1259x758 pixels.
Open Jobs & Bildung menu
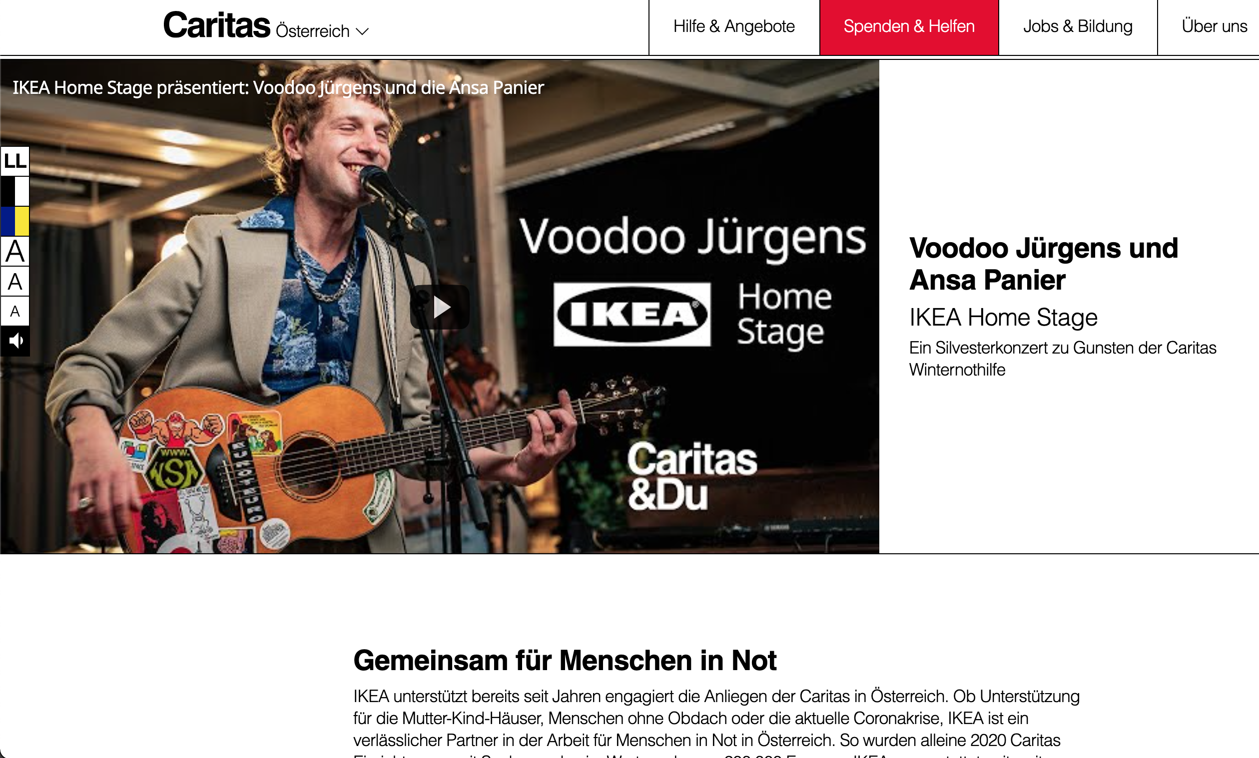pyautogui.click(x=1078, y=26)
